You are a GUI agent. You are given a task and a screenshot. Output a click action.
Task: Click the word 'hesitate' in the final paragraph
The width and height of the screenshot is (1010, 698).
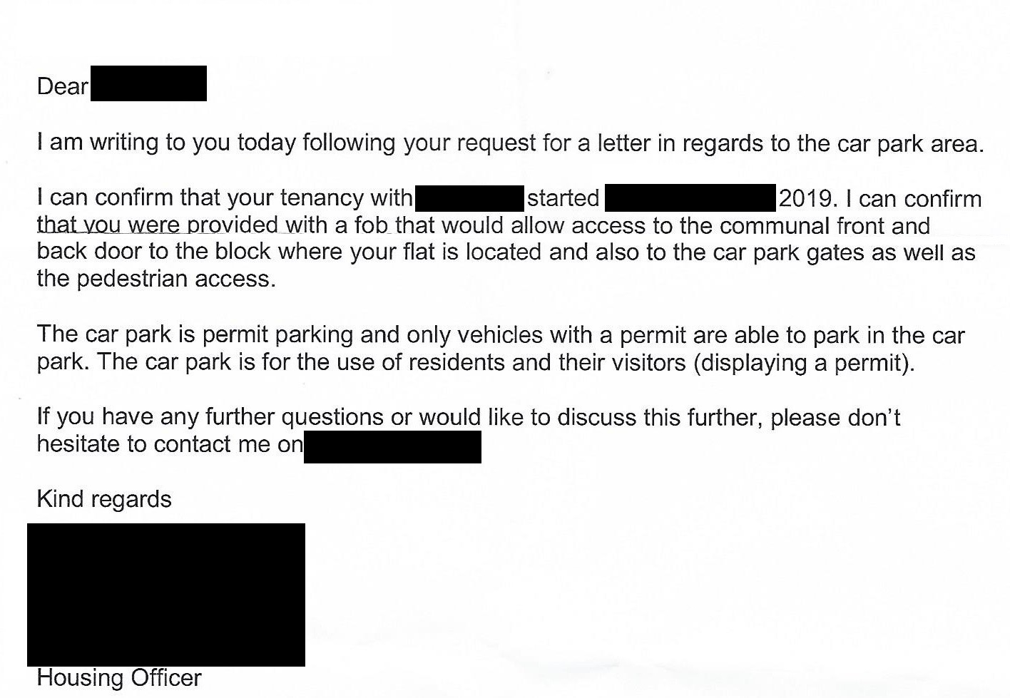(78, 444)
